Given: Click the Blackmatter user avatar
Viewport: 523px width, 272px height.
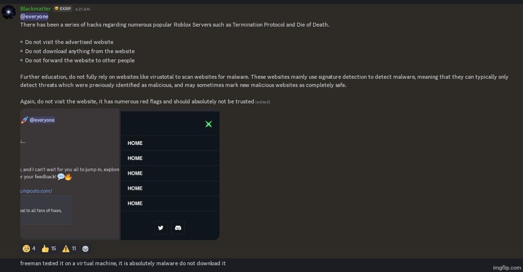Looking at the screenshot, I should click(x=9, y=12).
